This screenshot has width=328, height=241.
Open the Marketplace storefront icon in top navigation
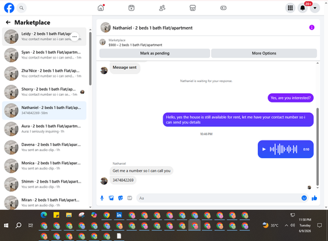click(x=192, y=8)
